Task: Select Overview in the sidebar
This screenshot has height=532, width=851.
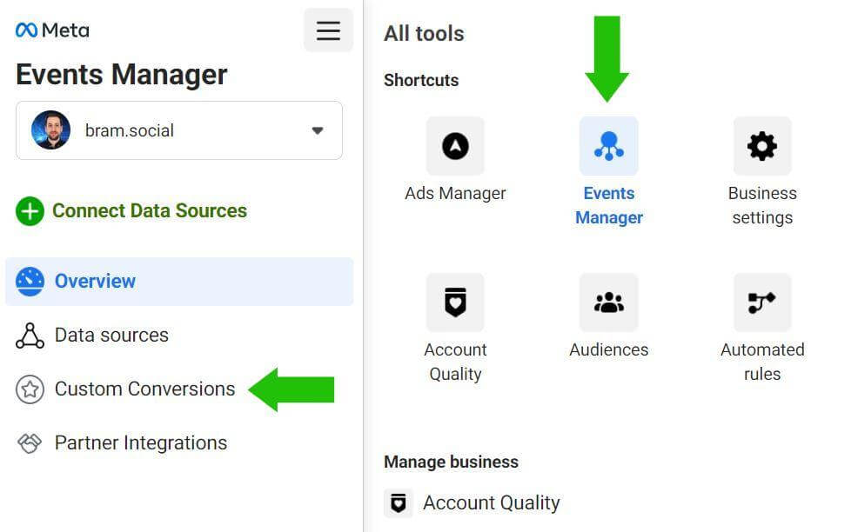Action: click(x=95, y=282)
